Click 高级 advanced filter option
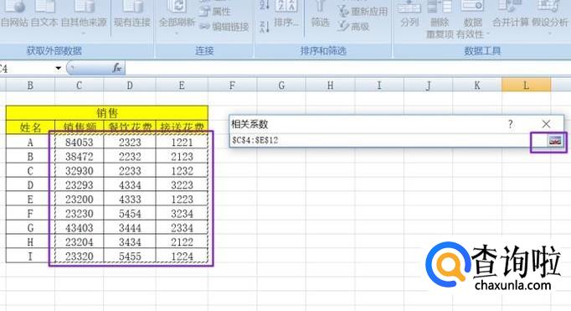The width and height of the screenshot is (571, 311). (353, 26)
